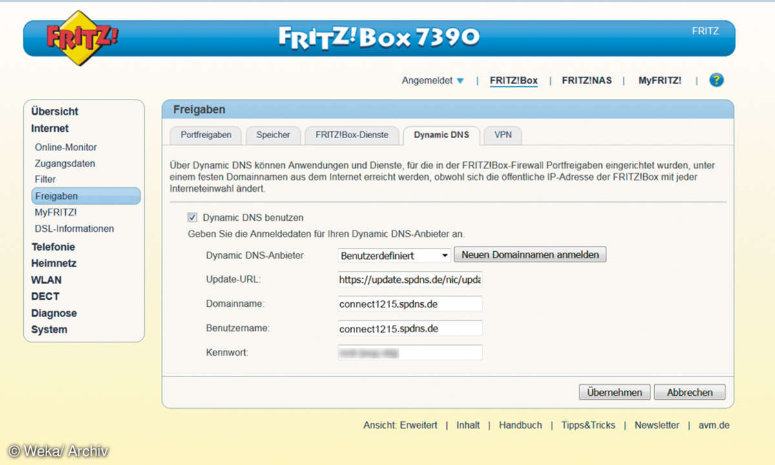This screenshot has height=465, width=775.
Task: Open Online-Monitor submenu entry
Action: 66,147
